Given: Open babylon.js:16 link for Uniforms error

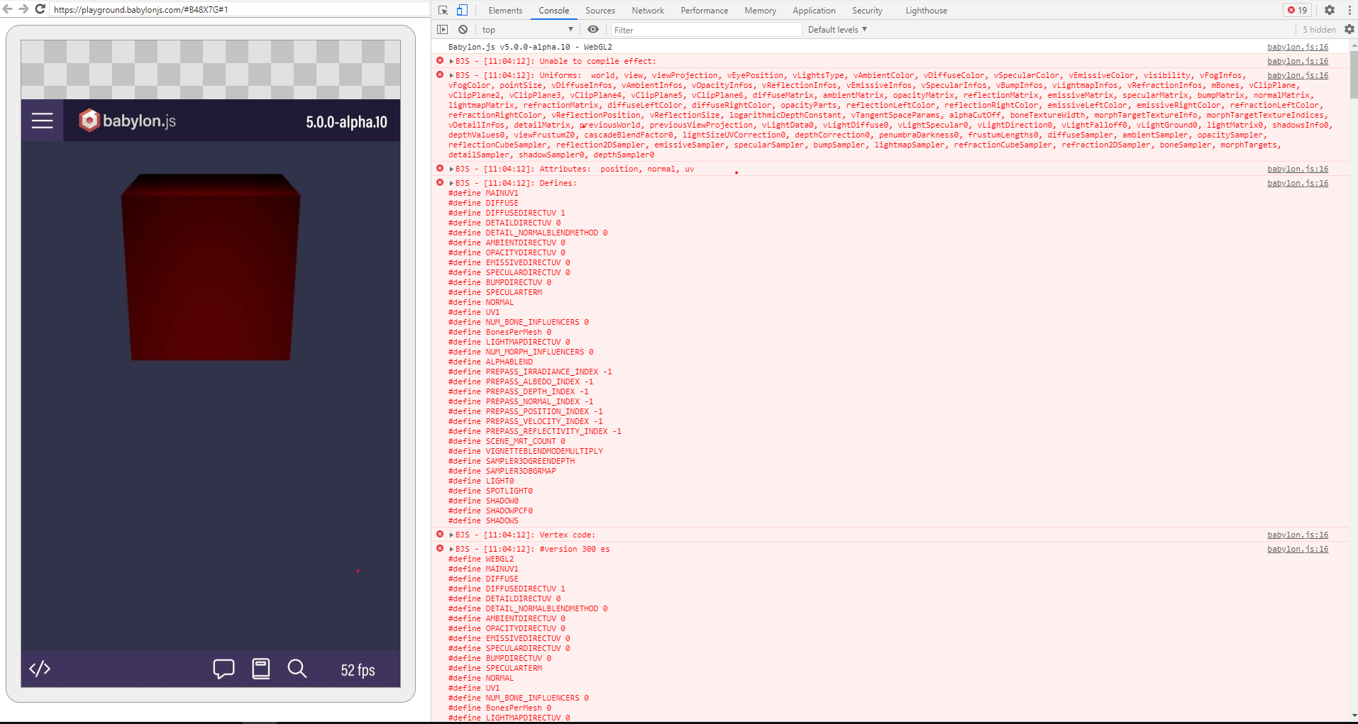Looking at the screenshot, I should tap(1298, 75).
